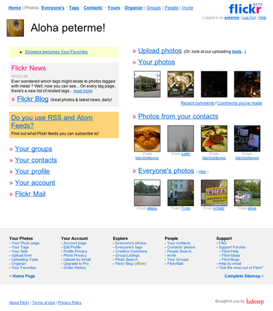Open Photo Search footer link
This screenshot has width=273, height=311.
(126, 259)
